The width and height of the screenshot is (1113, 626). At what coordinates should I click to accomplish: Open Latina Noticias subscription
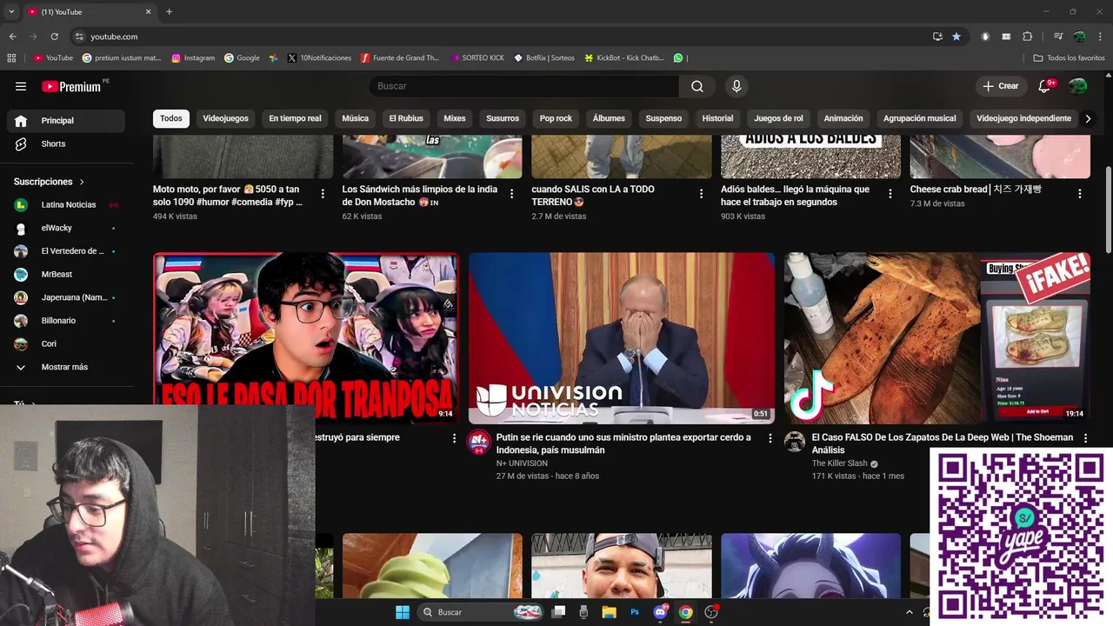tap(66, 204)
